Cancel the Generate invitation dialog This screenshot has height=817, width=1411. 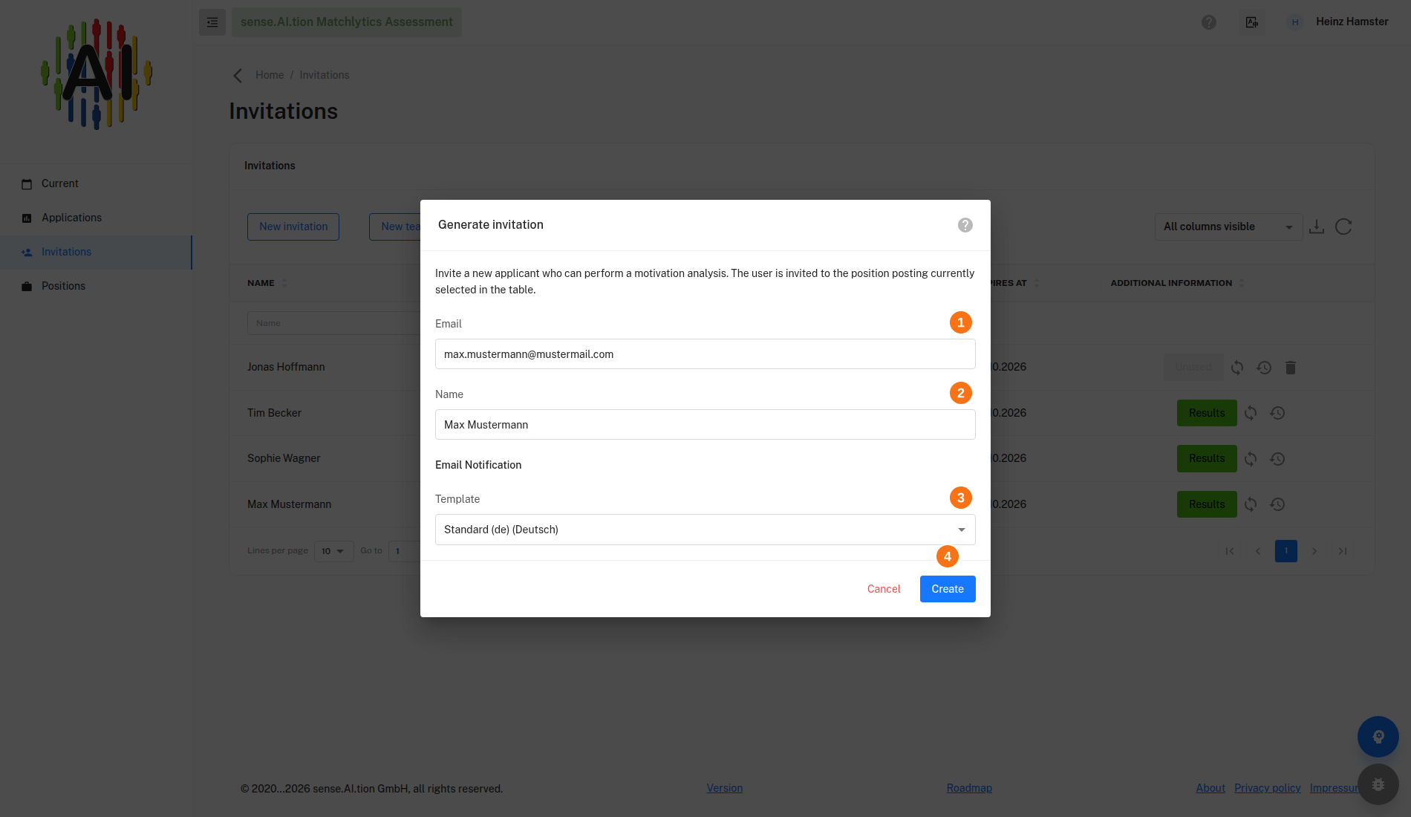point(884,589)
